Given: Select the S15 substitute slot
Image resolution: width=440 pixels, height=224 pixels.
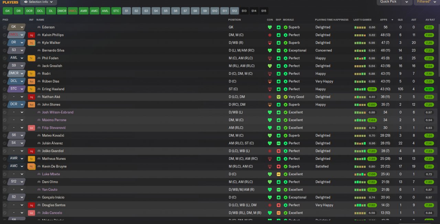Looking at the screenshot, I should point(264,11).
